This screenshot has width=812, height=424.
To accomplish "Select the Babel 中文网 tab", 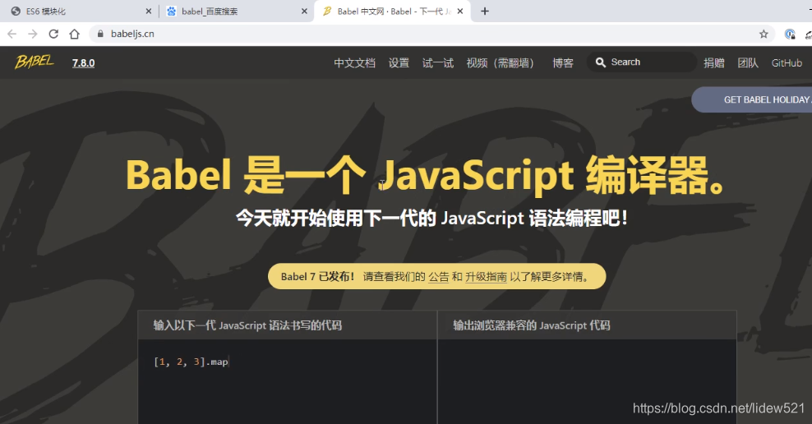I will [392, 11].
